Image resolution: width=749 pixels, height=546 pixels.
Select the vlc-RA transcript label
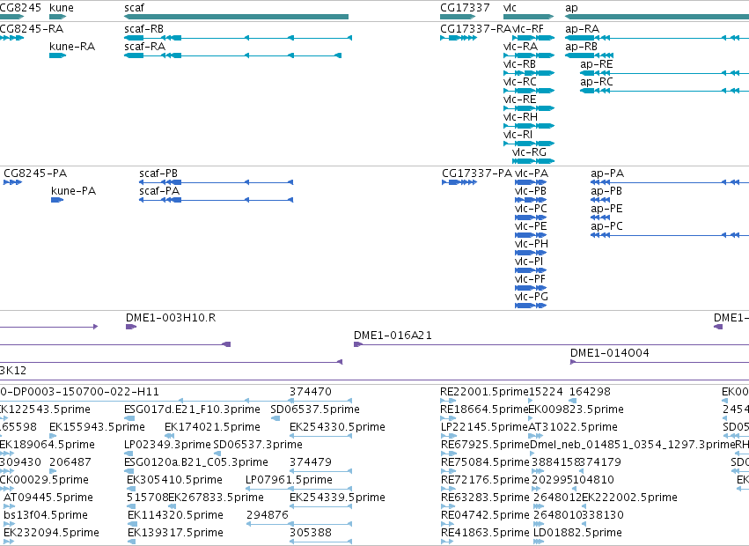tap(521, 47)
